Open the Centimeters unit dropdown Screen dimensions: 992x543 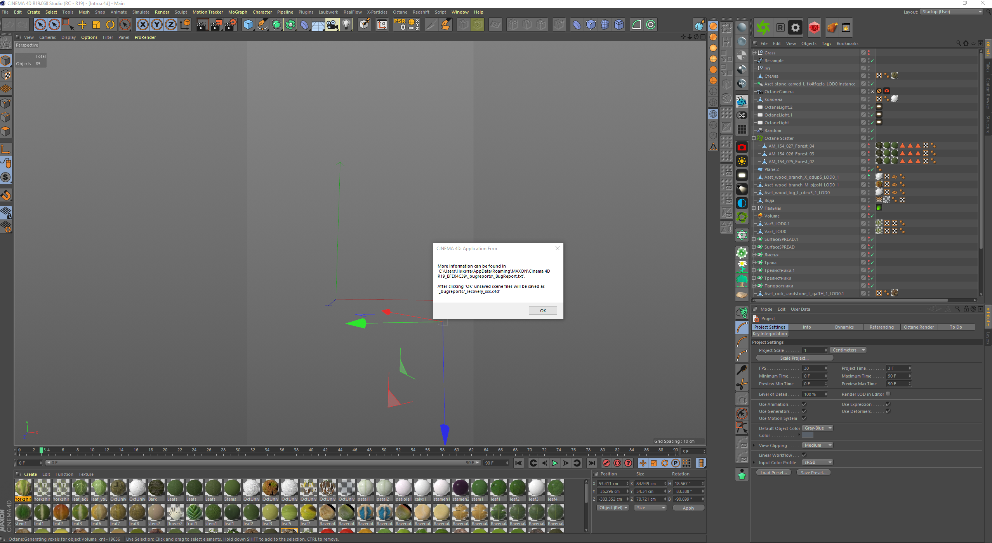point(848,350)
